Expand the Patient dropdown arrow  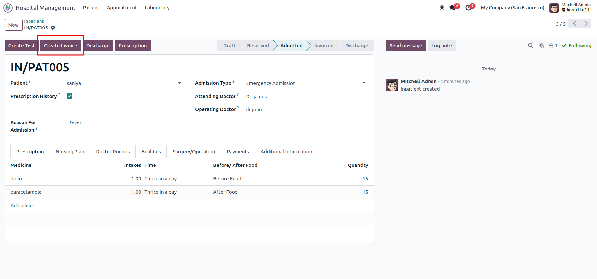point(179,83)
